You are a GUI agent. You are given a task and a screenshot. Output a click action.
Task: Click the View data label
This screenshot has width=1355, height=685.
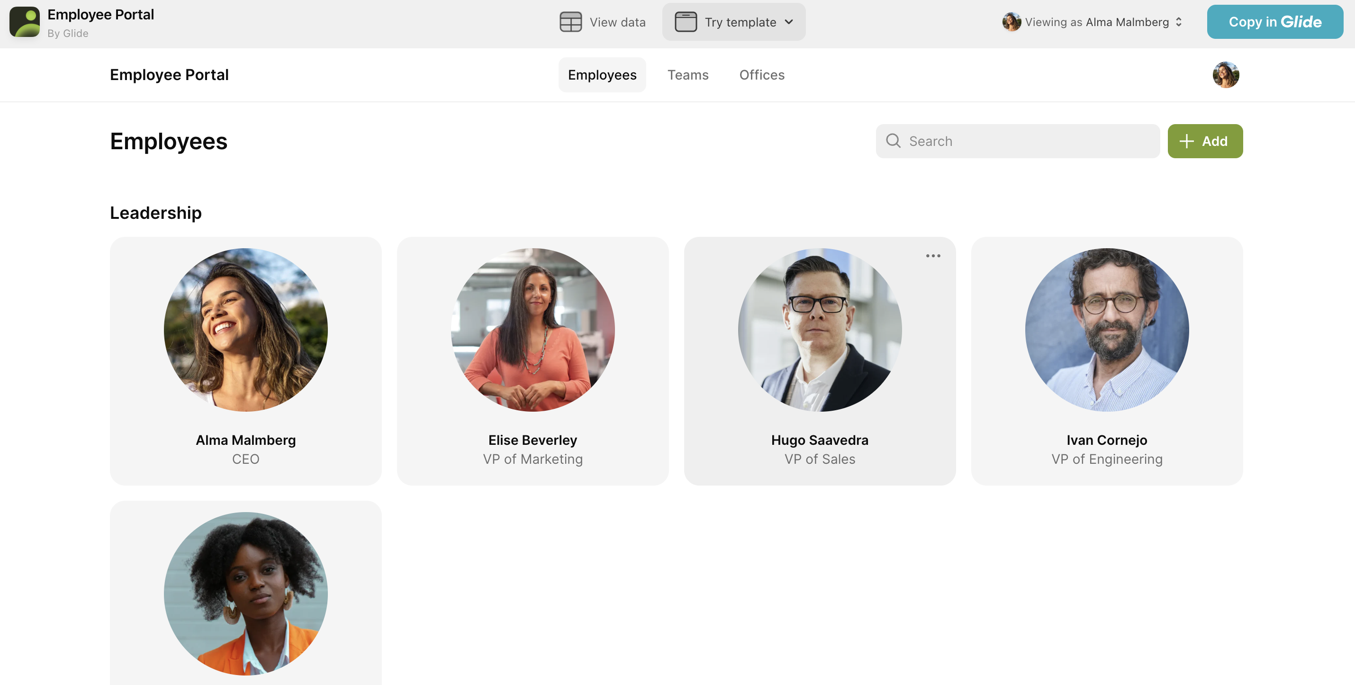point(617,22)
